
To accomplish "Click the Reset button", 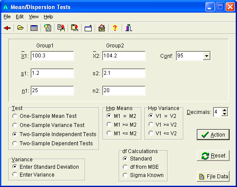I will click(x=213, y=155).
